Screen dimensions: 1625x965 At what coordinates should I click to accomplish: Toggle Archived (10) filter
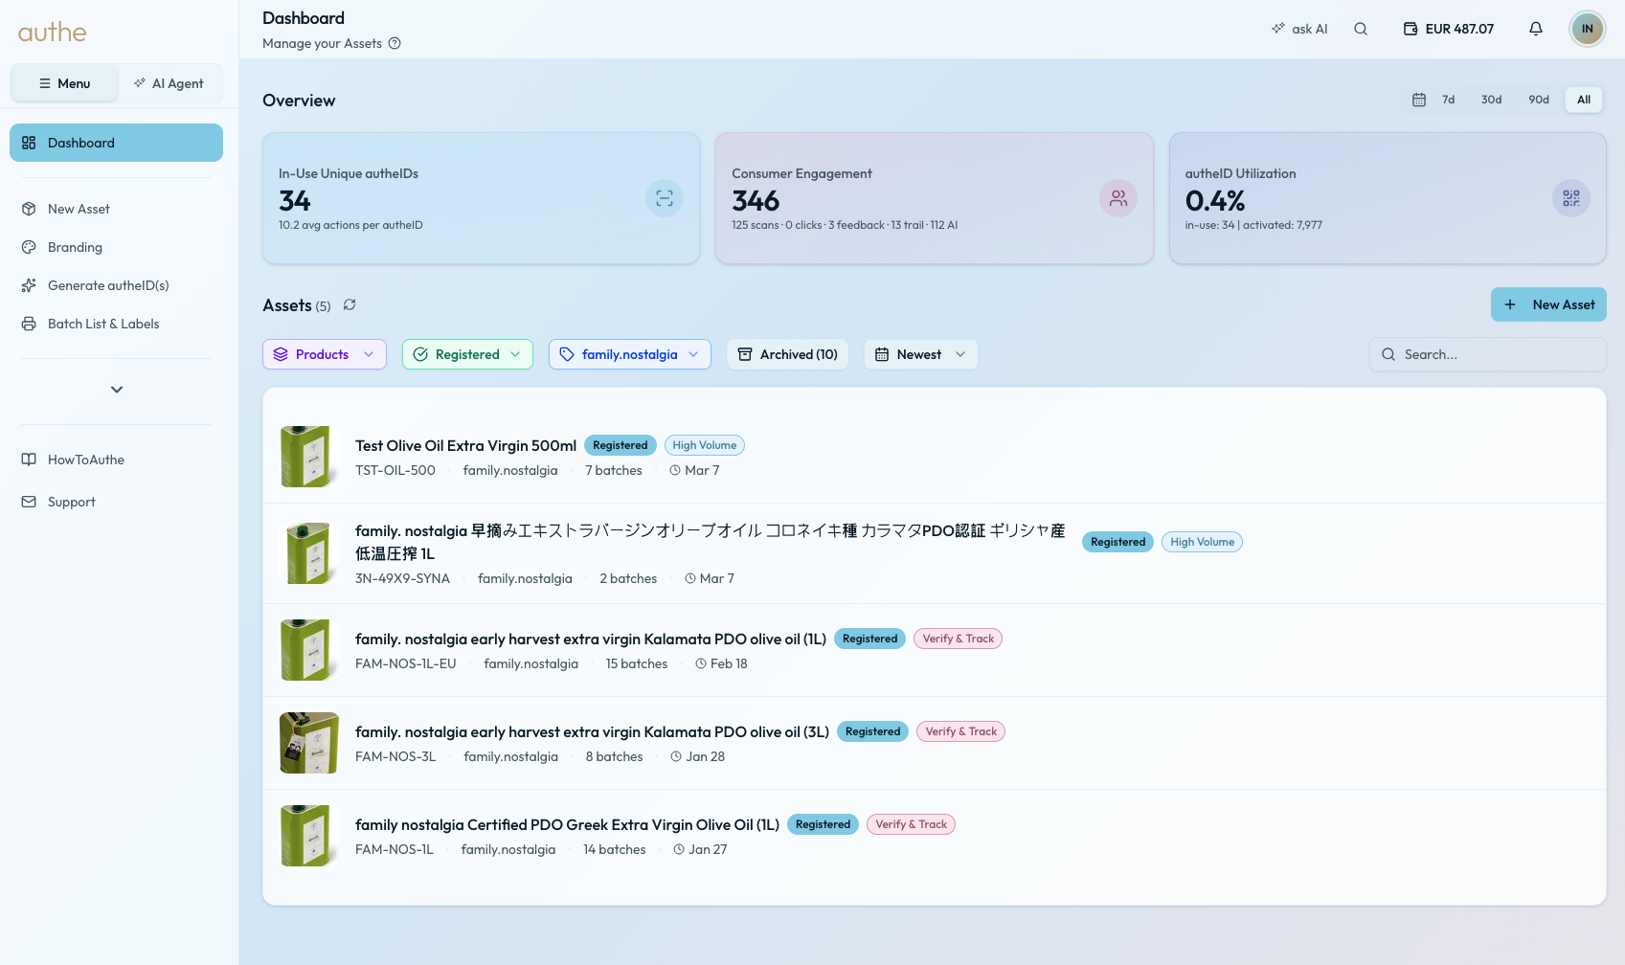point(787,354)
